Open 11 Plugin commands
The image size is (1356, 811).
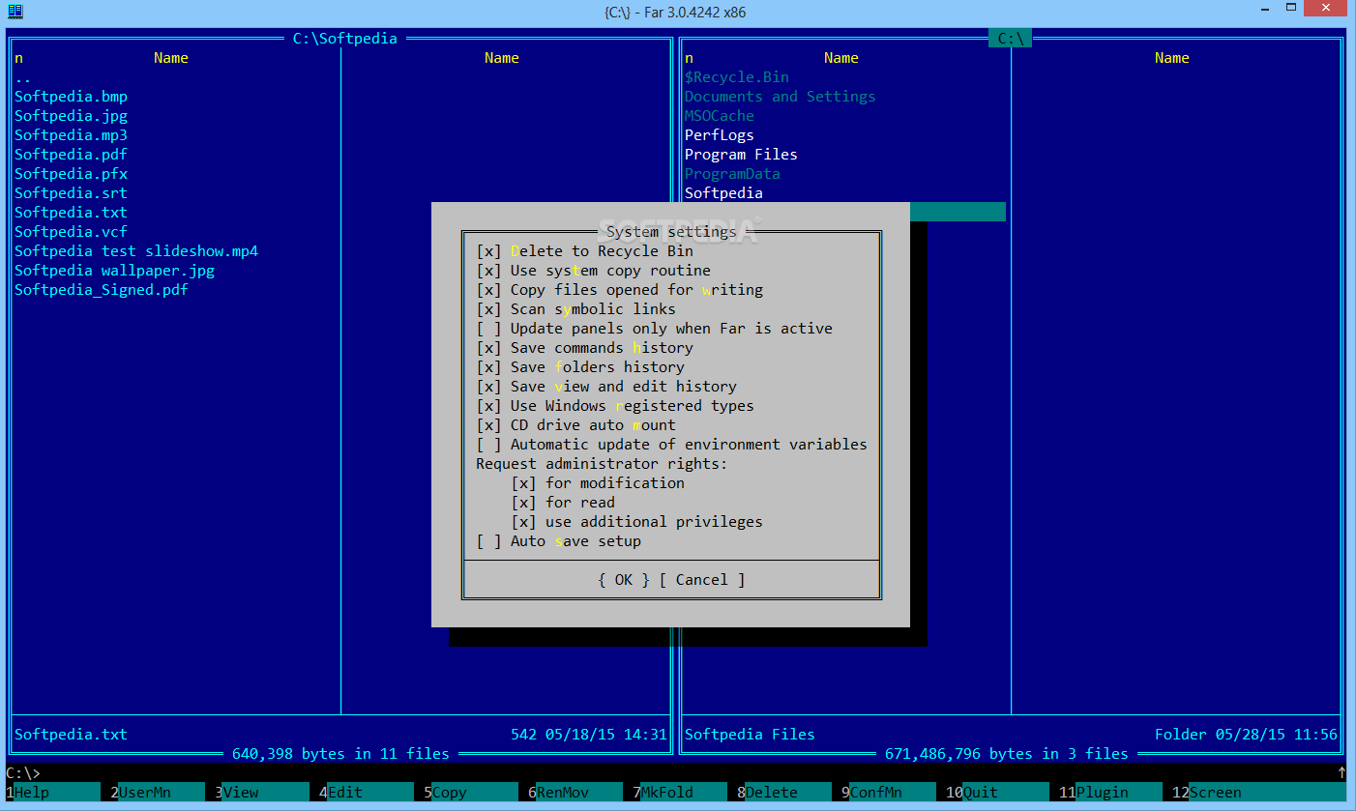click(1110, 793)
